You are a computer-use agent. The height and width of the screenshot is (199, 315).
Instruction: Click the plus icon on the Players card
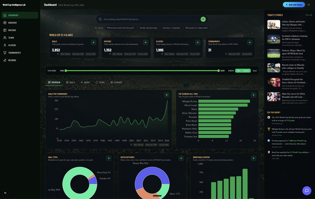tap(198, 42)
